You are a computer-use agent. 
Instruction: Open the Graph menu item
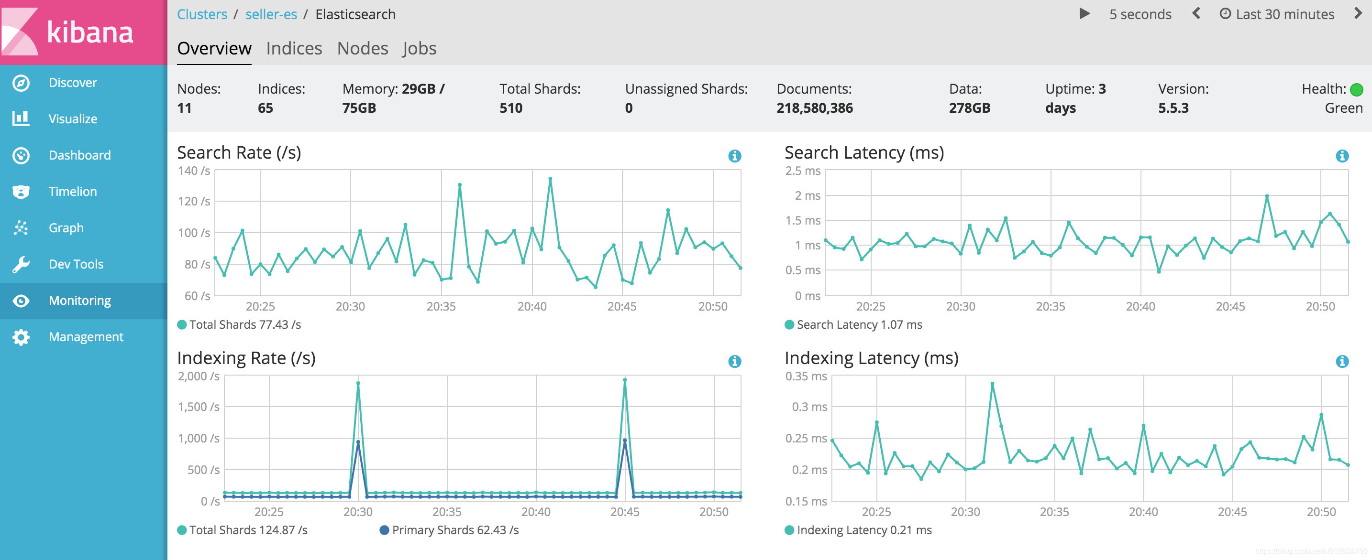[x=84, y=227]
